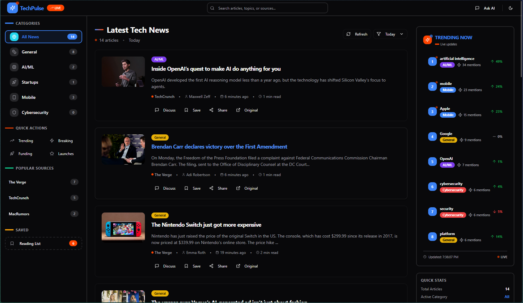Viewport: 523px width, 303px height.
Task: Filter by TechCrunch source
Action: click(x=44, y=198)
